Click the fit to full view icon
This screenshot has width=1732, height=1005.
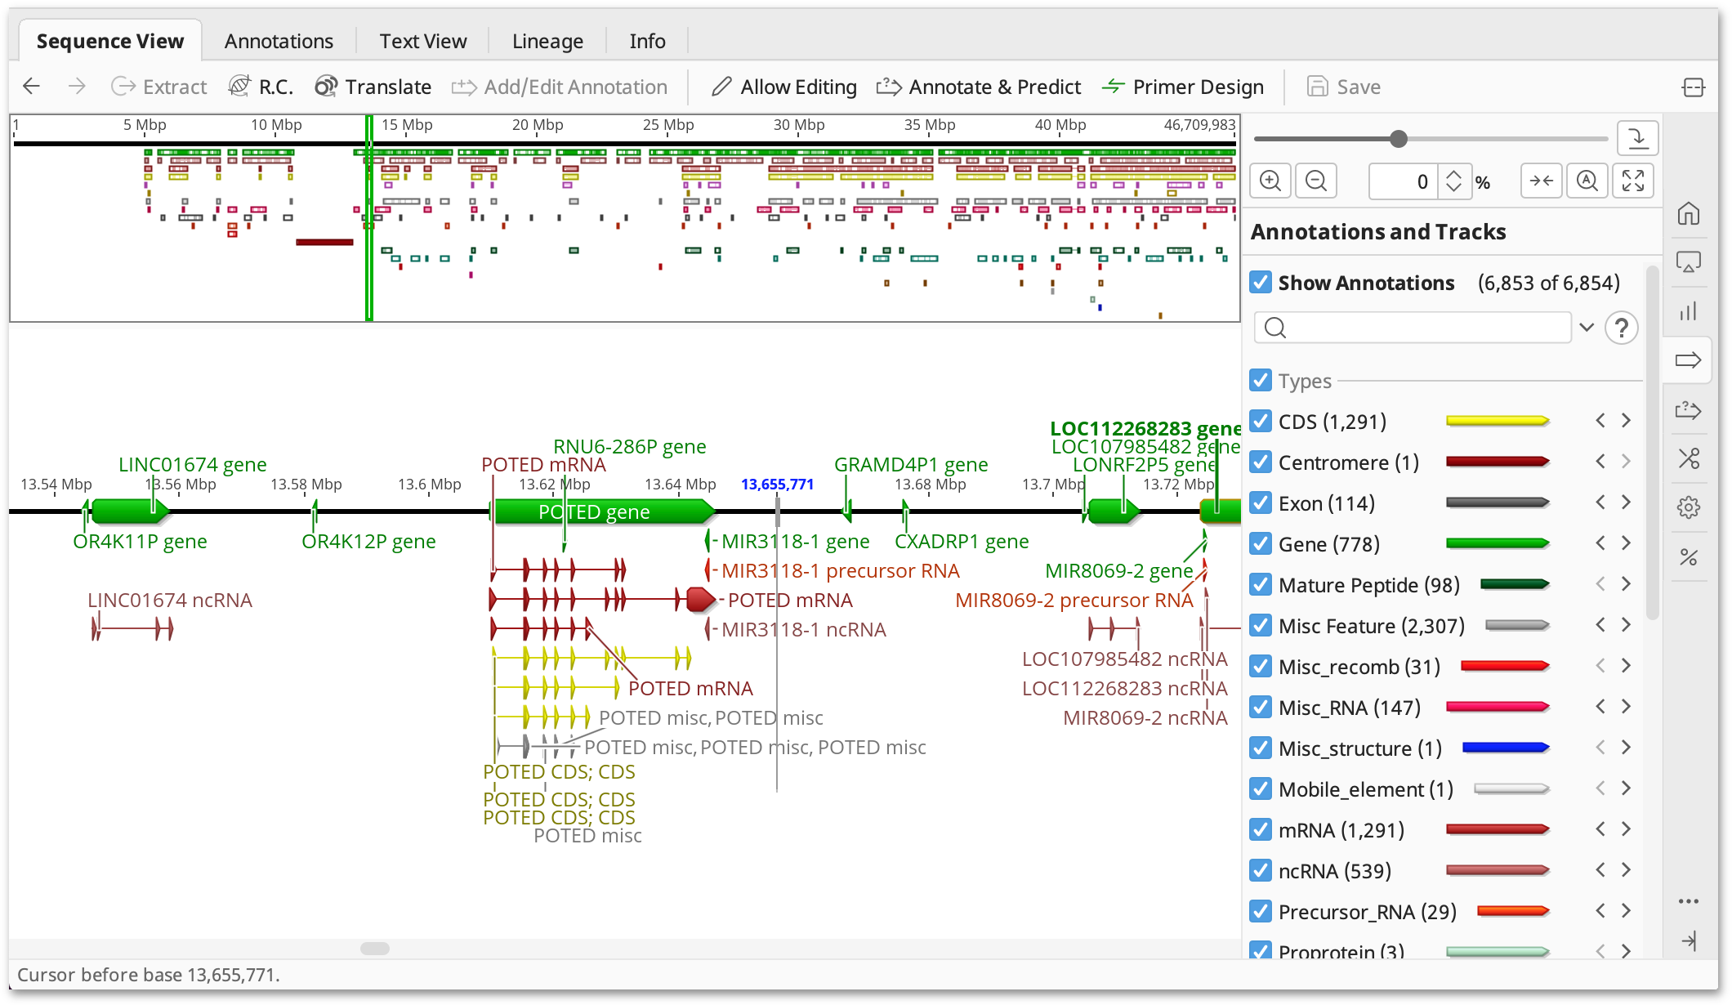tap(1633, 181)
